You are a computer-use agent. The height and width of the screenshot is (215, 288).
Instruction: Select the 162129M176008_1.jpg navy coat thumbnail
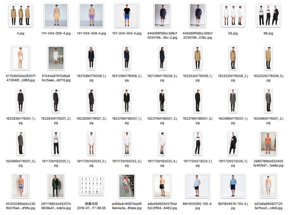click(x=91, y=58)
